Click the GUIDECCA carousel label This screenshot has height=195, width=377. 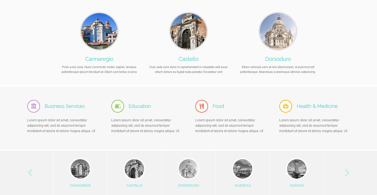[243, 186]
